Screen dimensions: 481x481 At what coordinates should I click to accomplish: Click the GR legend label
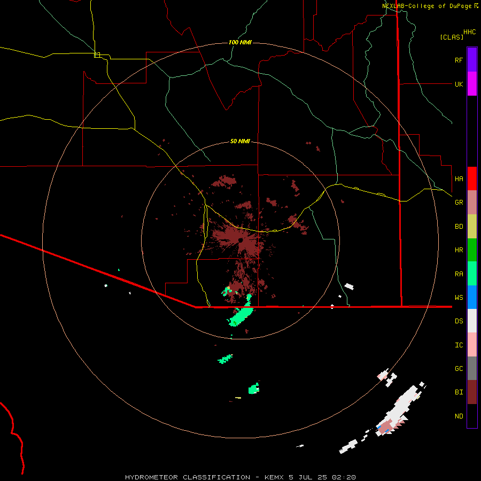tap(459, 203)
